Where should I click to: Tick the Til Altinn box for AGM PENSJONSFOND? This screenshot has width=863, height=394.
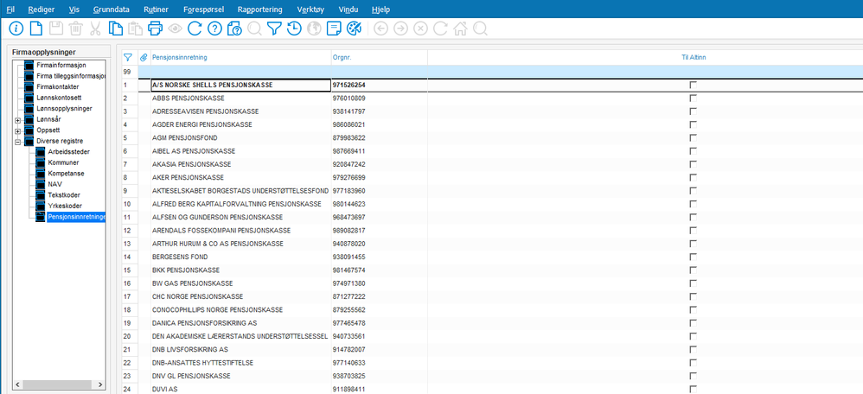693,137
